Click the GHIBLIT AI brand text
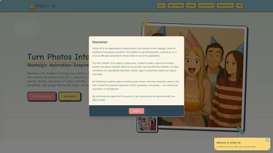The height and width of the screenshot is (153, 273). coord(45,6)
